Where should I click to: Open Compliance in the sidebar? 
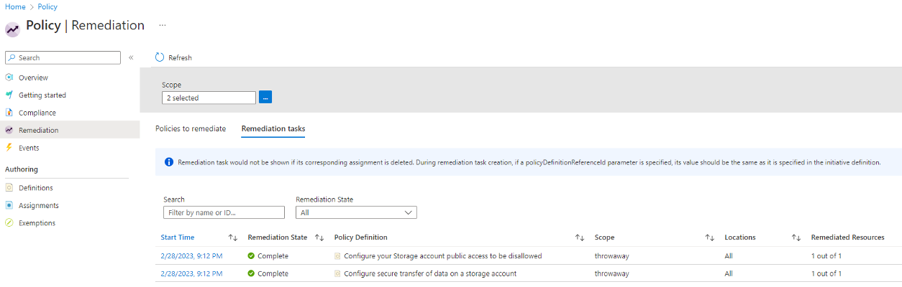click(x=37, y=113)
